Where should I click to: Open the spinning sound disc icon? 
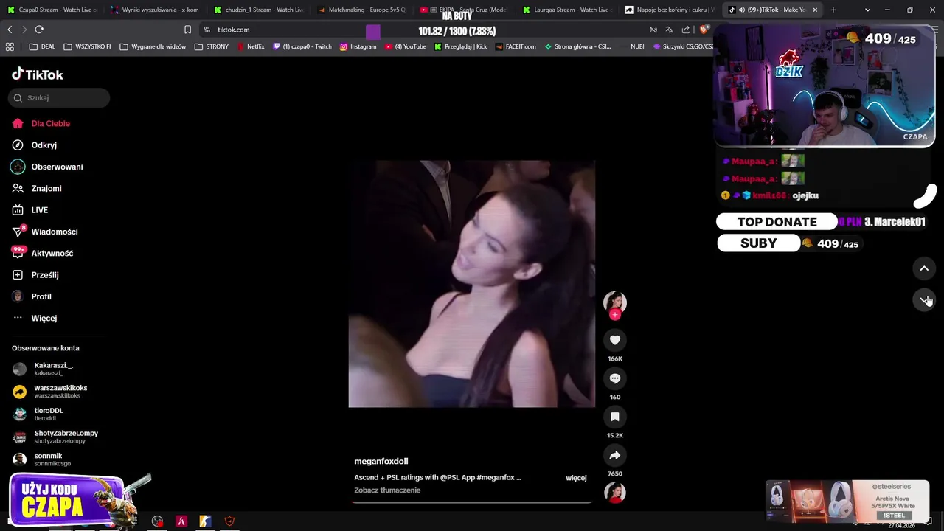click(614, 492)
